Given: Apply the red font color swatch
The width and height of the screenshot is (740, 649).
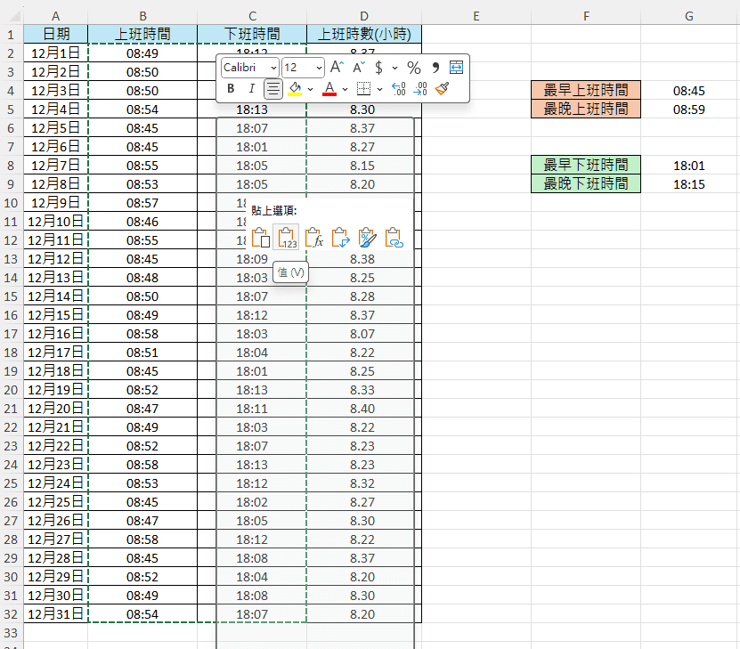Looking at the screenshot, I should pos(329,89).
